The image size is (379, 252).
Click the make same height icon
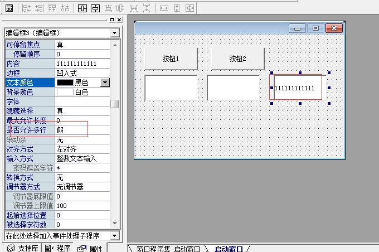point(177,8)
